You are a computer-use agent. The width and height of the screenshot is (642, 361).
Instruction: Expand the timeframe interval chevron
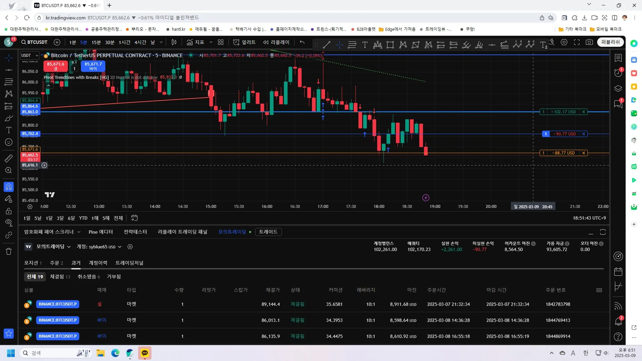(x=161, y=42)
